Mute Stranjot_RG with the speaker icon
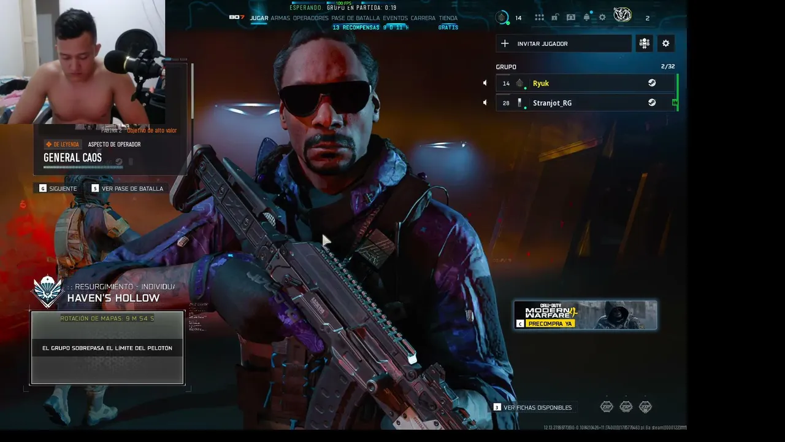785x442 pixels. pos(484,103)
